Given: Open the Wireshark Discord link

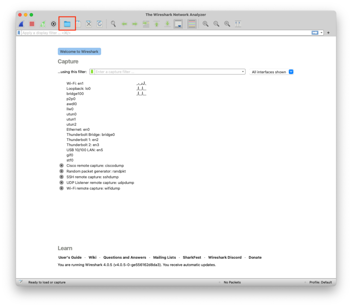Looking at the screenshot, I should click(225, 257).
